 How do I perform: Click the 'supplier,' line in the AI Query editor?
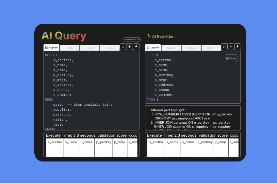tap(62, 110)
